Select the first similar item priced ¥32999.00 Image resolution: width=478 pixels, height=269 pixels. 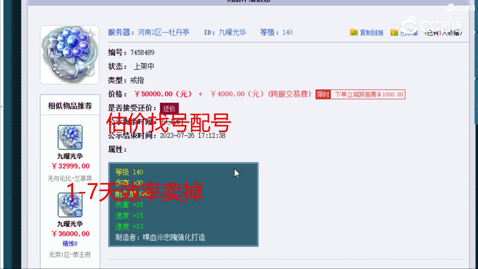tap(70, 137)
